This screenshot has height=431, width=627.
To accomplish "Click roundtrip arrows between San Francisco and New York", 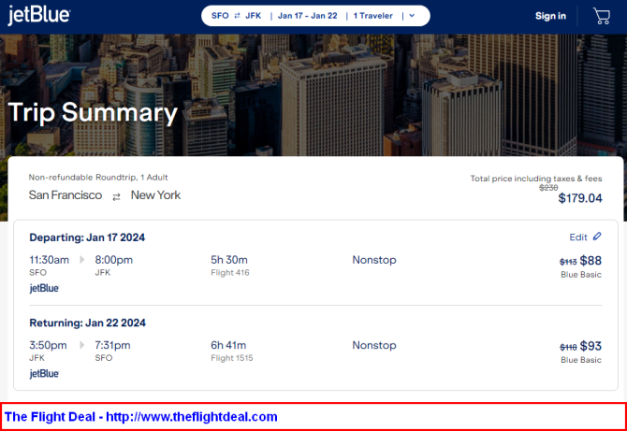I will click(116, 196).
